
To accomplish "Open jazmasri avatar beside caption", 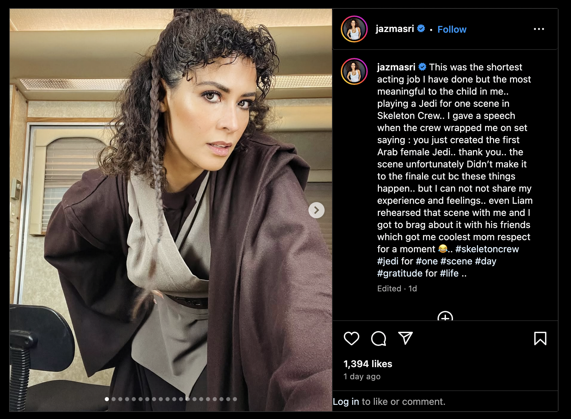I will point(354,71).
